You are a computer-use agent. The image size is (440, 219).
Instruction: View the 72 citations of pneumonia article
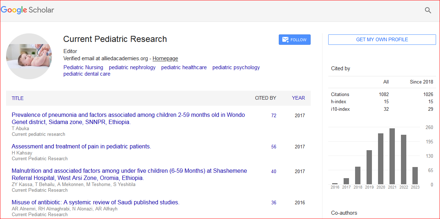pyautogui.click(x=274, y=115)
